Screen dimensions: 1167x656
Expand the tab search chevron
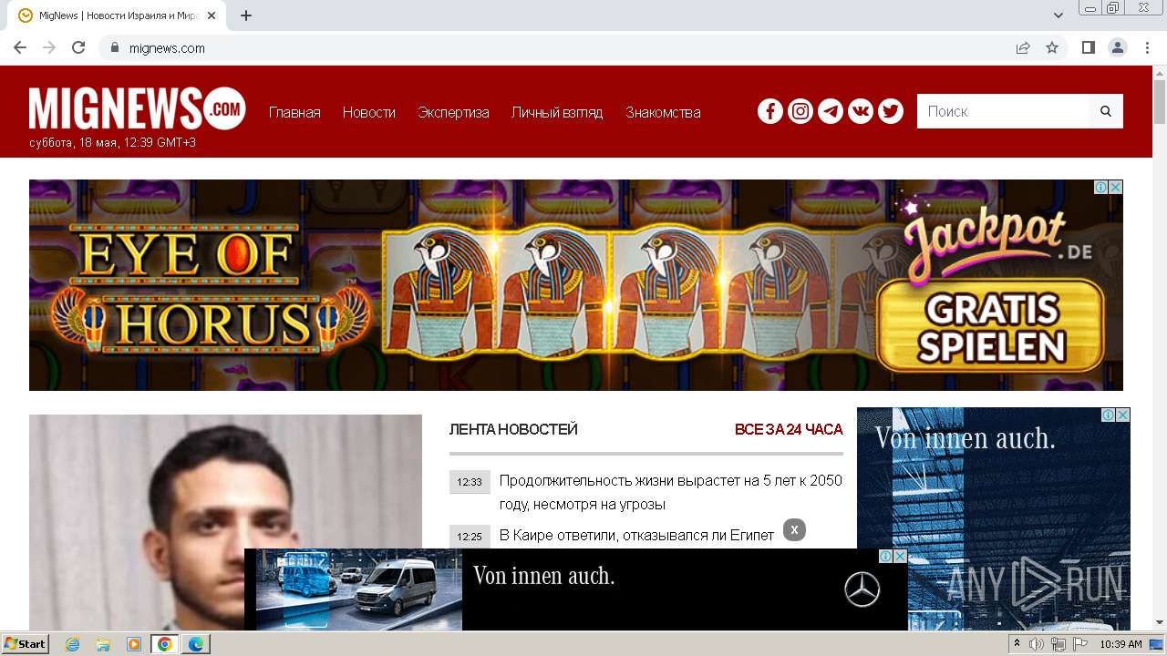pos(1059,15)
